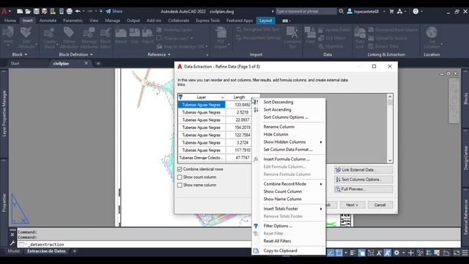Choose Set Column Data Format entry
The image size is (469, 264).
289,150
